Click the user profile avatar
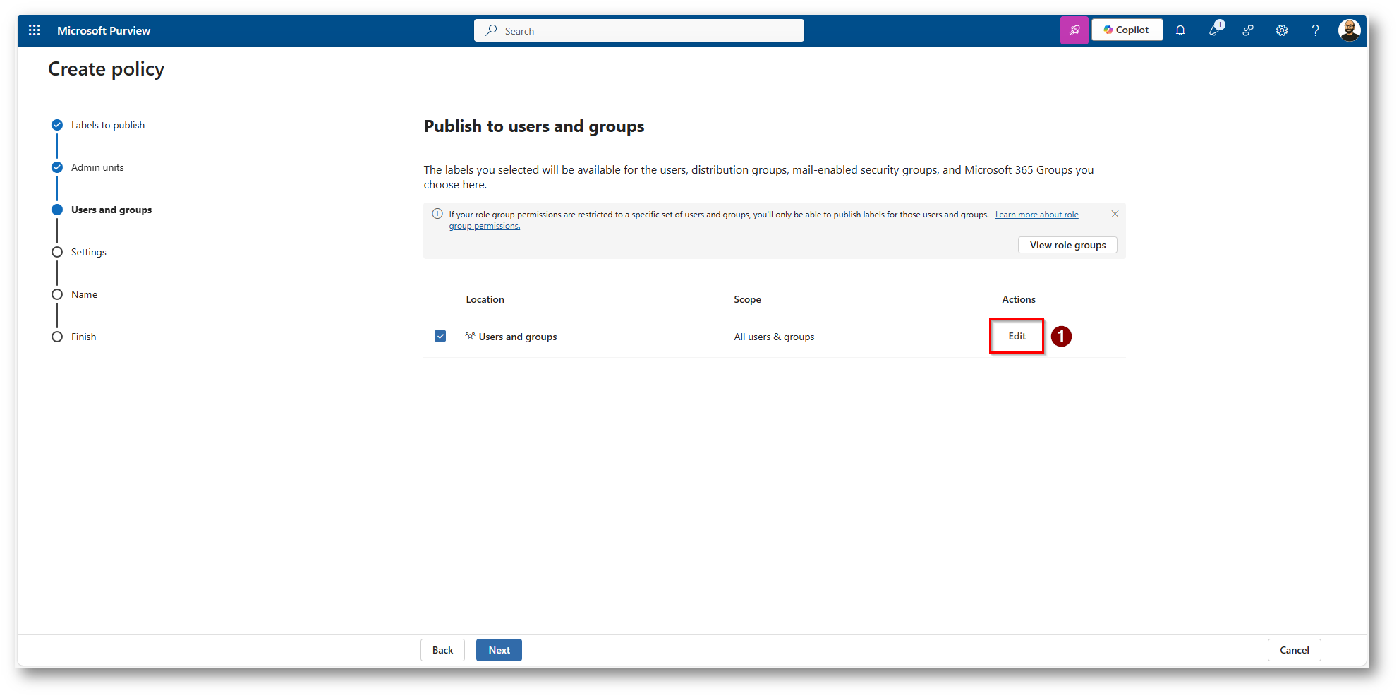The width and height of the screenshot is (1399, 698). pyautogui.click(x=1349, y=30)
